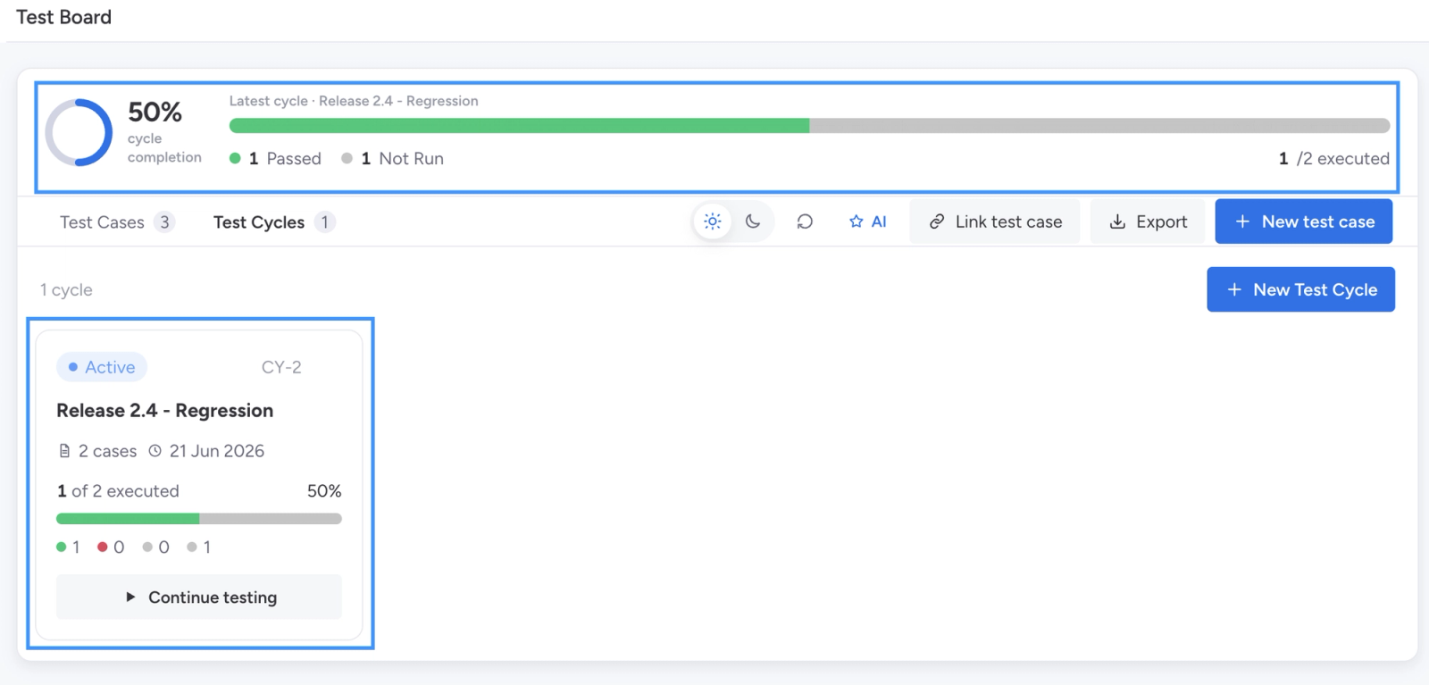The image size is (1429, 685).
Task: Click the 50% completion ring
Action: pos(79,132)
